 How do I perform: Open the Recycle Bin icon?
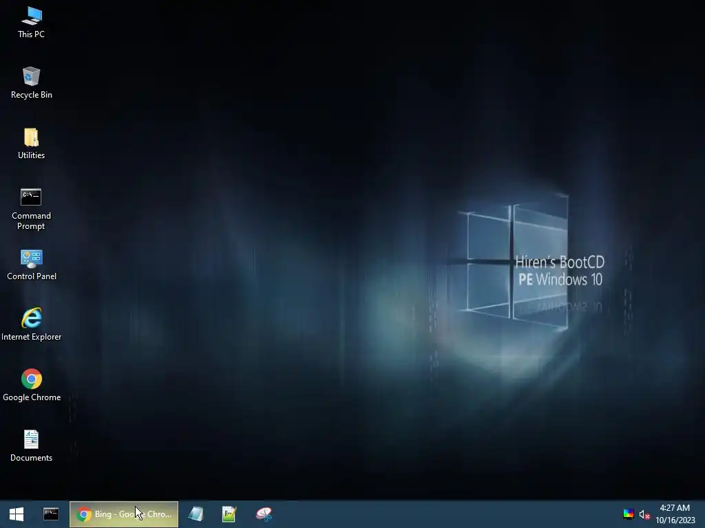click(x=31, y=83)
